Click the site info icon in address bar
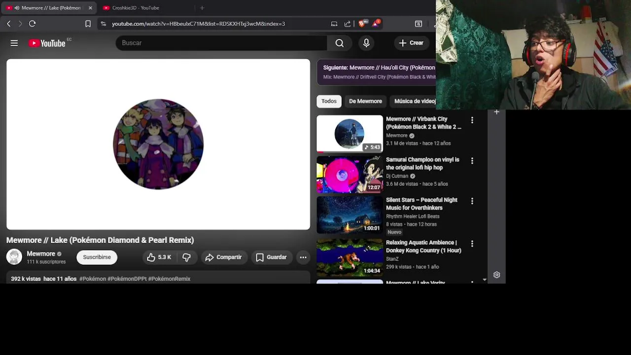 (103, 24)
